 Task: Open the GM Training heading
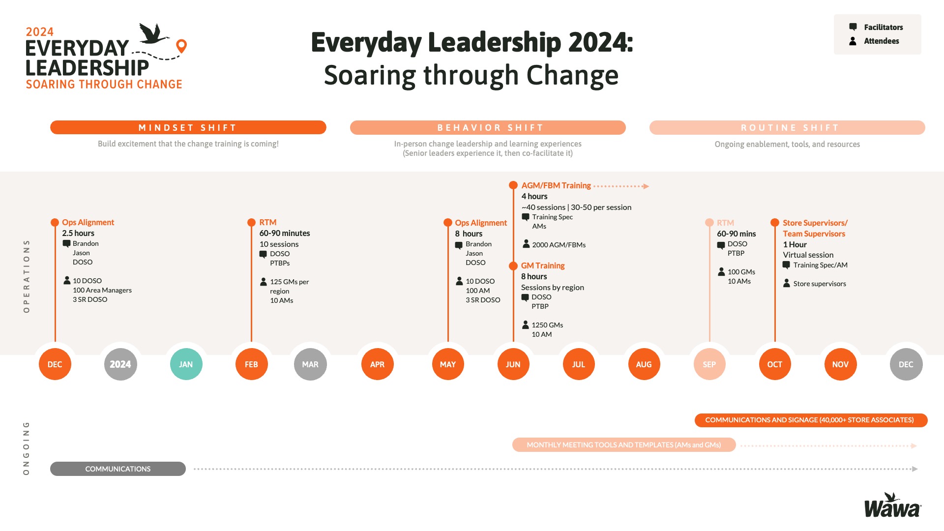(543, 266)
